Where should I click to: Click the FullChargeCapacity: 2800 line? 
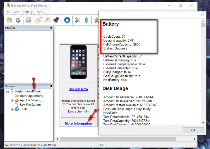point(122,45)
